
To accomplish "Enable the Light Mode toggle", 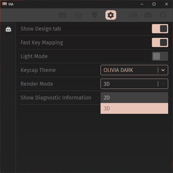I will (160, 56).
